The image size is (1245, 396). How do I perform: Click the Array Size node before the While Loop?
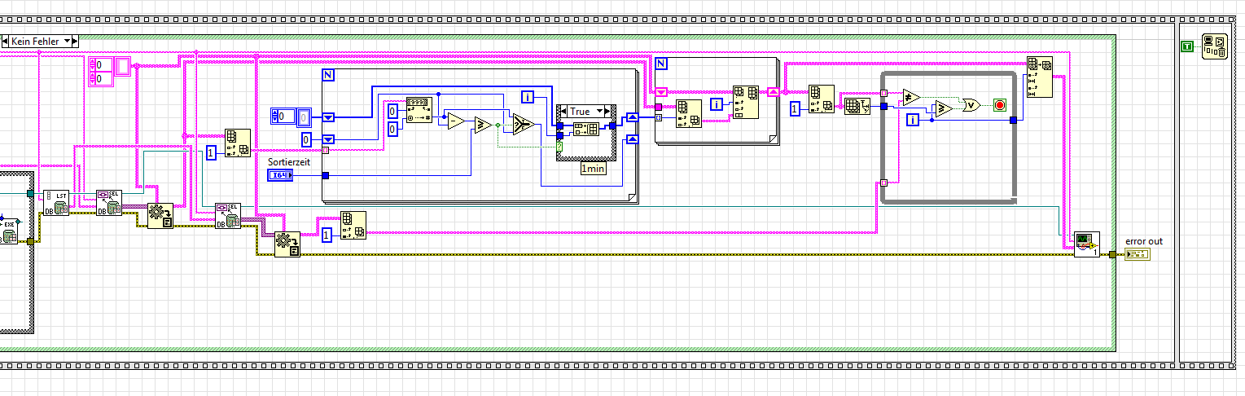click(x=857, y=105)
